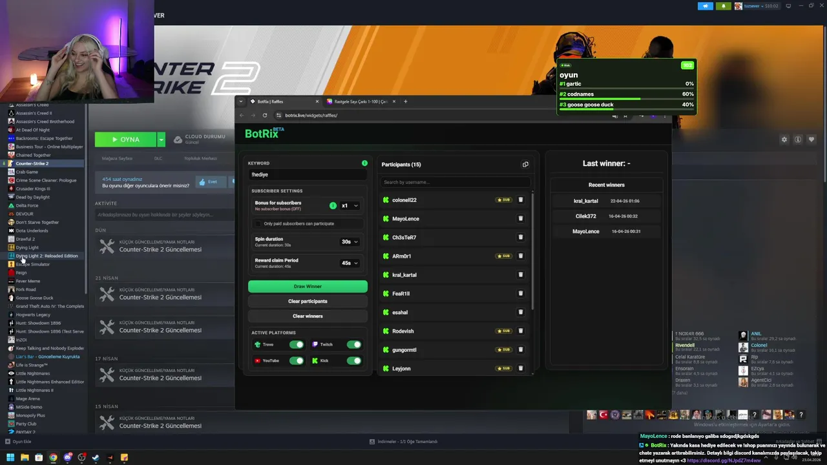Open Windows Start menu
Viewport: 827px width, 465px height.
pos(10,457)
